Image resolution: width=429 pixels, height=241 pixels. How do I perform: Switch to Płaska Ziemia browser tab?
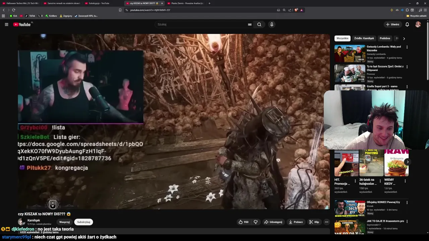186,3
